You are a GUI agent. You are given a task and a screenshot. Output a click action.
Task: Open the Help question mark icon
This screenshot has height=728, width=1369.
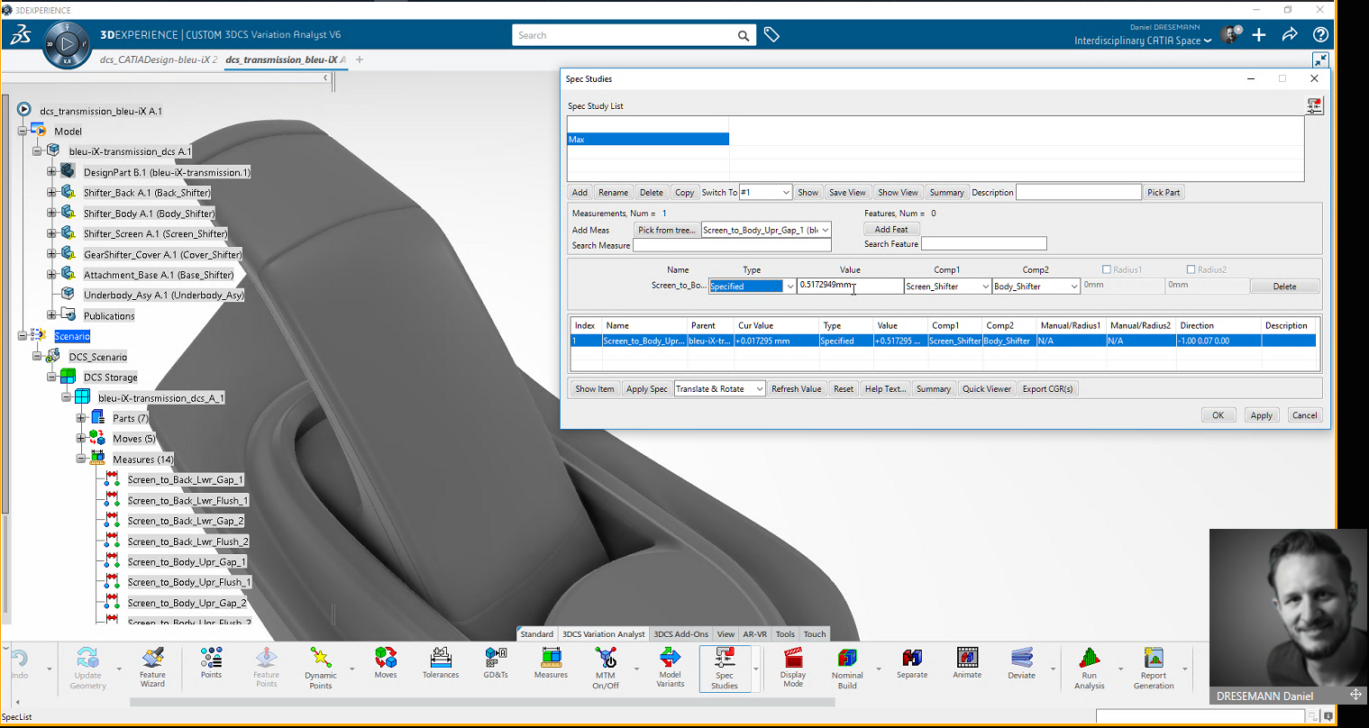[1320, 35]
